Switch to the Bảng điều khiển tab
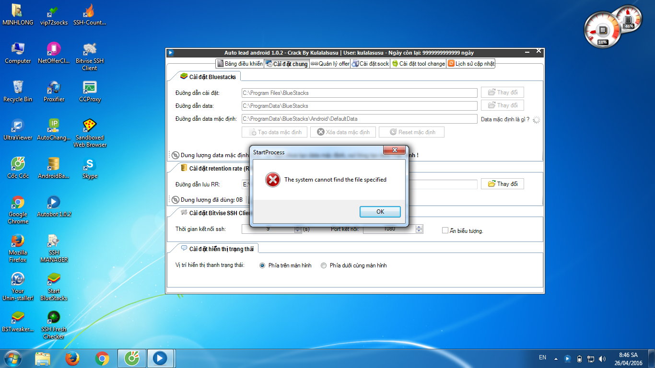The height and width of the screenshot is (368, 655). pos(240,64)
